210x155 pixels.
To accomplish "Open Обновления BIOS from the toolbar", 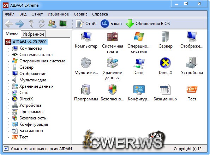I will (x=148, y=24).
